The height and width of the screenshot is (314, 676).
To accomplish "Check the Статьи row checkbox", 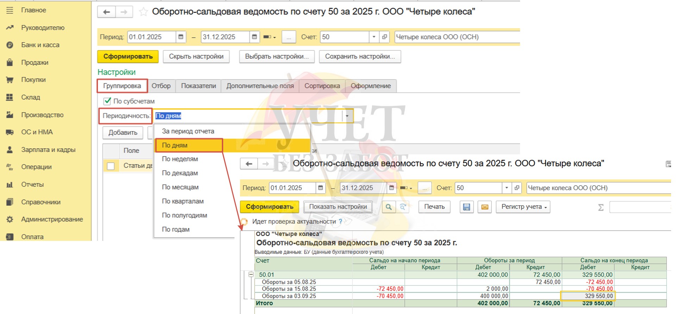I will pyautogui.click(x=111, y=166).
